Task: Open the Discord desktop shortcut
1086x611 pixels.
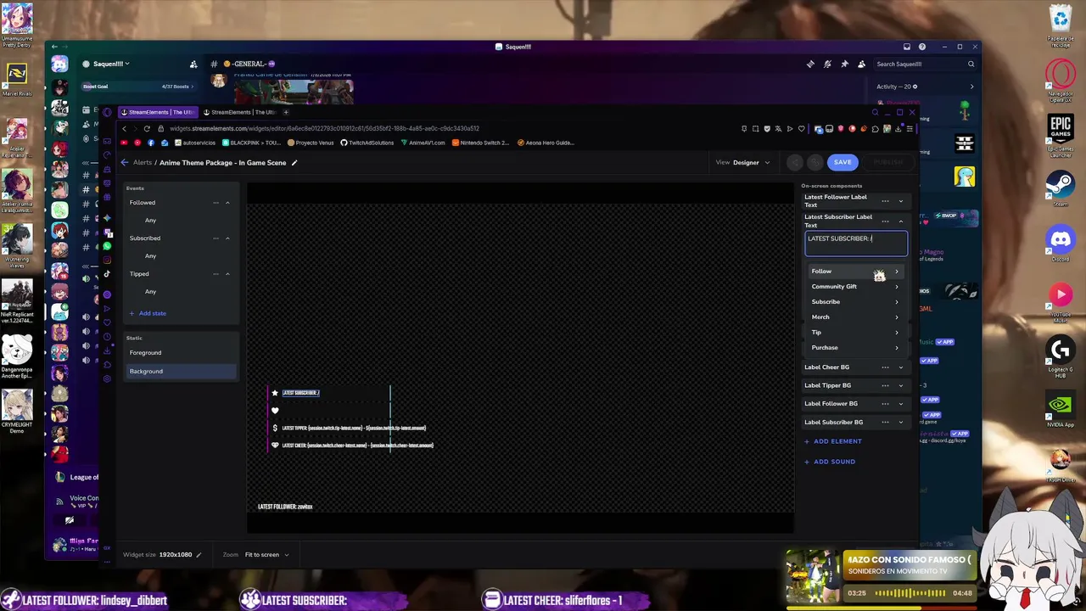Action: 1061,244
